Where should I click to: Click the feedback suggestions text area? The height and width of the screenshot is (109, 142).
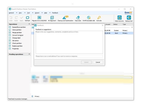tap(69, 42)
